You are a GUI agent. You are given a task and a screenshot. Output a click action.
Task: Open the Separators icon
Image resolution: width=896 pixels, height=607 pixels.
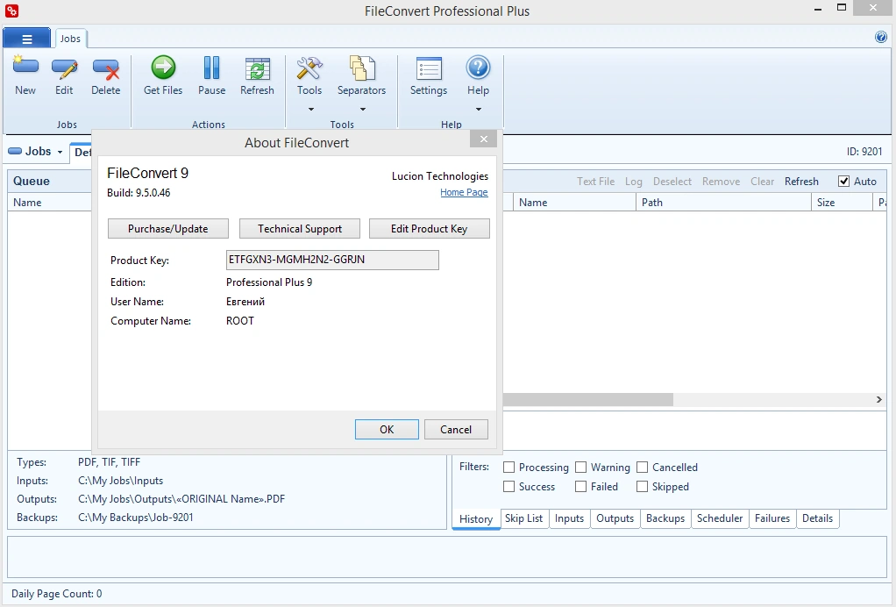pyautogui.click(x=362, y=68)
